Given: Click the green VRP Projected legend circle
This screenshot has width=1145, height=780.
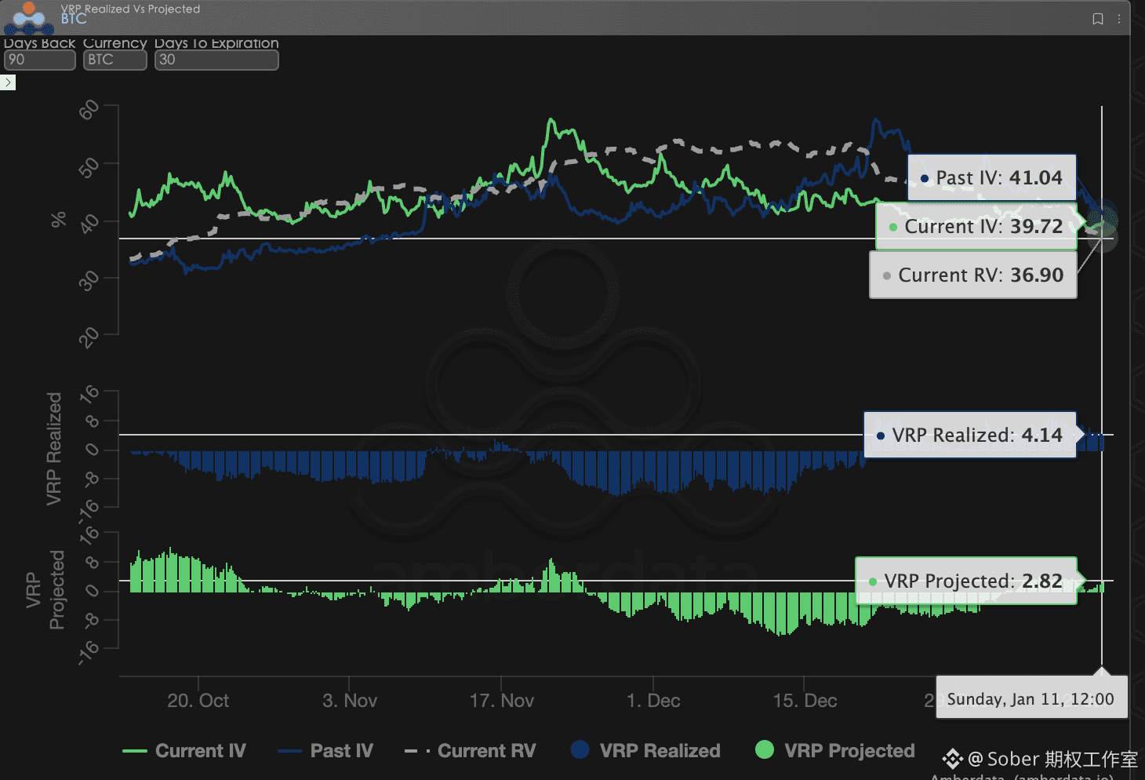Looking at the screenshot, I should 764,750.
